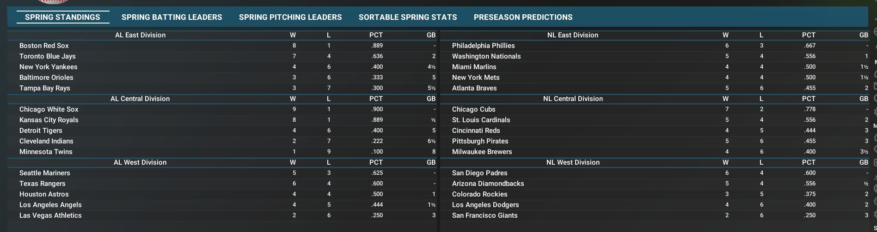Image resolution: width=877 pixels, height=232 pixels.
Task: Click the AL East Division header
Action: [x=140, y=35]
